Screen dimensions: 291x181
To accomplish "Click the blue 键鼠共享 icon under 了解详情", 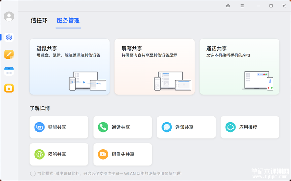I will coord(39,127).
